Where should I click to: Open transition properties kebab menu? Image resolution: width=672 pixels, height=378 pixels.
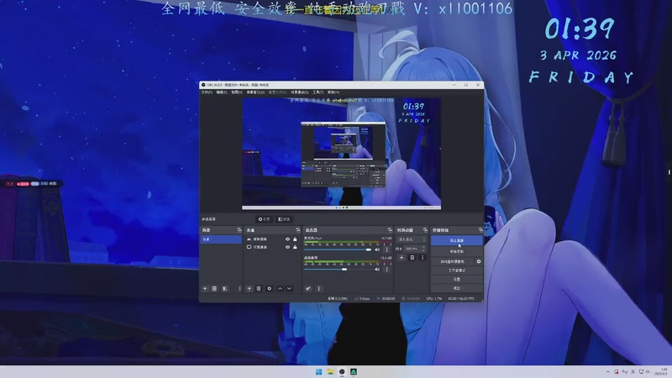tap(423, 258)
